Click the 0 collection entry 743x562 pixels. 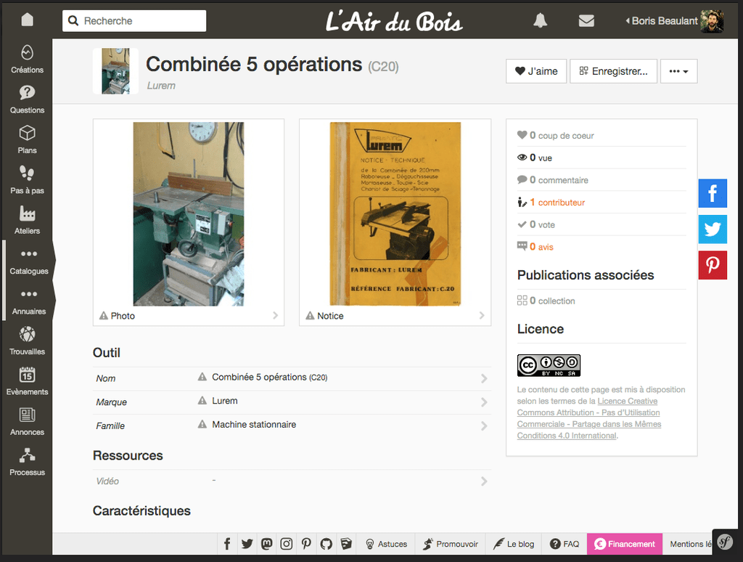(x=546, y=301)
